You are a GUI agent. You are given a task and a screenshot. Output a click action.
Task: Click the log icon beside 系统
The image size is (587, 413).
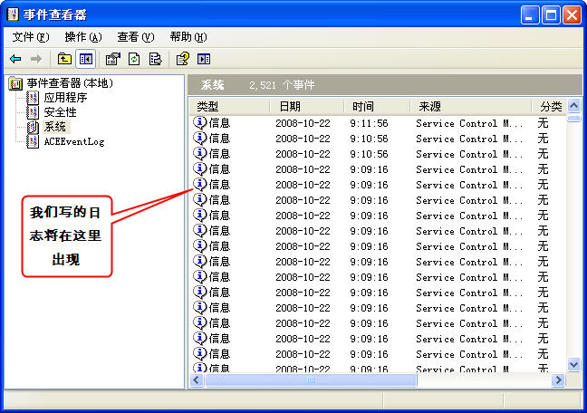[x=33, y=127]
